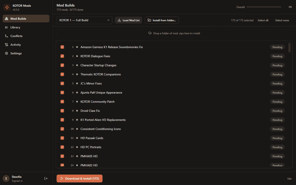Click Select all
Image resolution: width=296 pixels, height=185 pixels.
tap(263, 20)
